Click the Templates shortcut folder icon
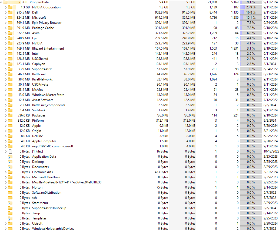Image resolution: width=279 pixels, height=230 pixels. pyautogui.click(x=10, y=218)
